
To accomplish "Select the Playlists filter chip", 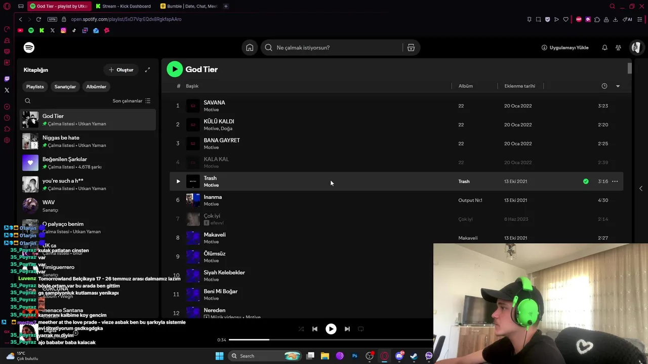I will click(35, 86).
